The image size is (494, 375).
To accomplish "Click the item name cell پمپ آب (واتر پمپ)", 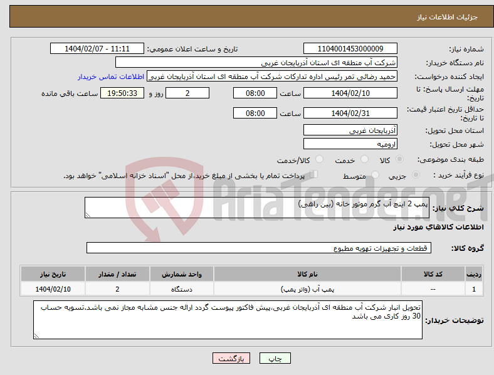I will pos(307,289).
